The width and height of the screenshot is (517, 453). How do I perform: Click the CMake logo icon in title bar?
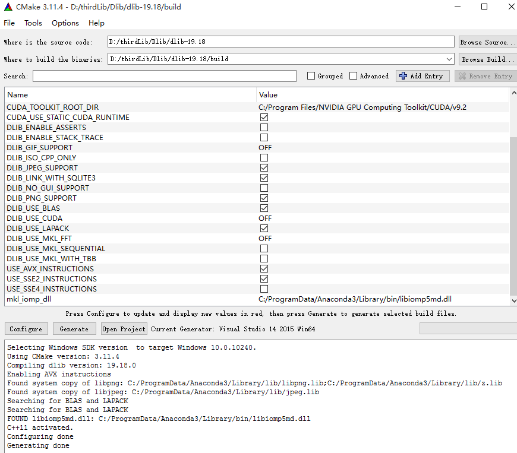8,7
